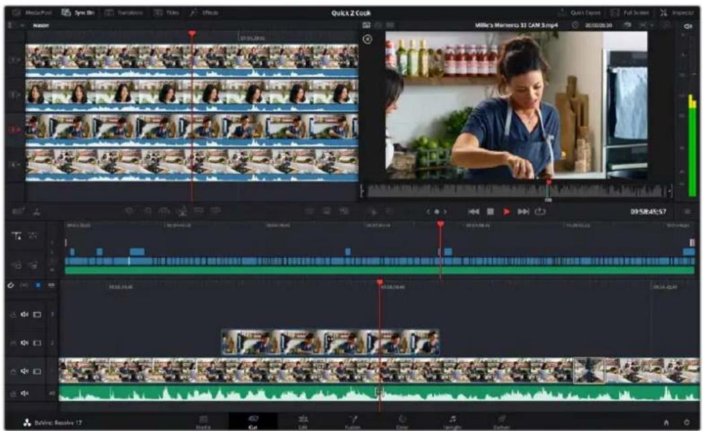
Task: Jump to the first frame
Action: point(474,211)
